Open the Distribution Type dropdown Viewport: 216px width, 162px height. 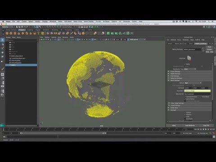pyautogui.click(x=190, y=69)
